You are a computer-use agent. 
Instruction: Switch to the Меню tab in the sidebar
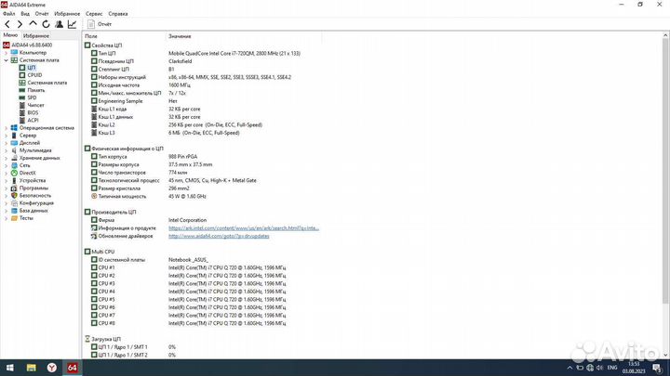click(10, 35)
